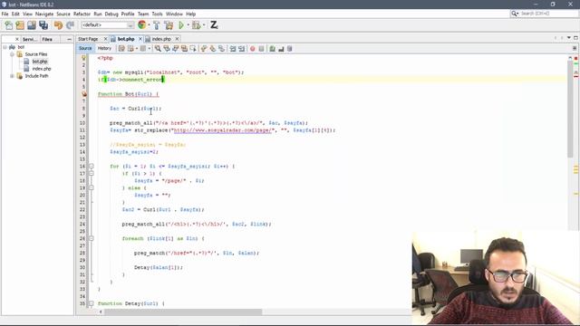Viewport: 580px width, 326px height.
Task: Click Find Selection magnifier icon
Action: click(158, 48)
